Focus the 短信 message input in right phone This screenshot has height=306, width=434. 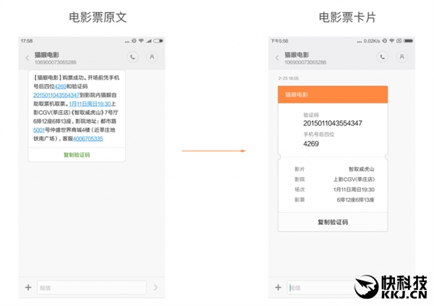321,287
